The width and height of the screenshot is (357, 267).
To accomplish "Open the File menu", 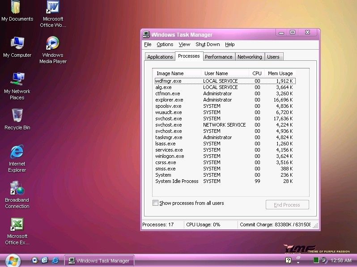I will click(x=148, y=44).
